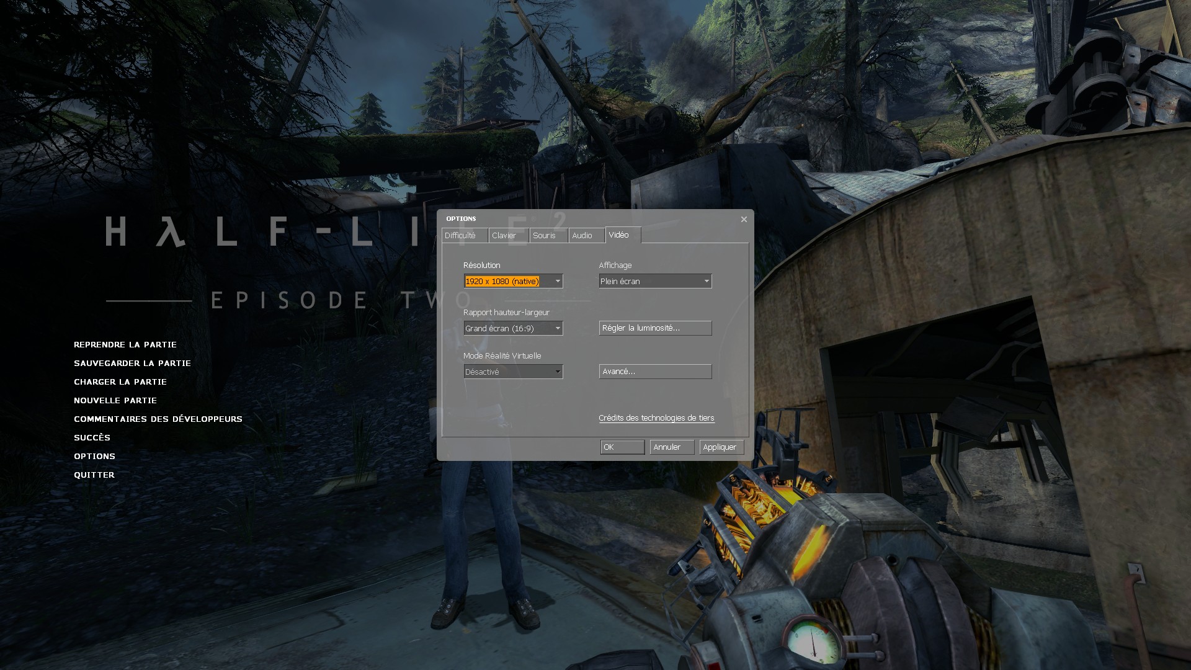Screen dimensions: 1191x670
Task: Click Annuler to cancel changes
Action: pos(672,447)
